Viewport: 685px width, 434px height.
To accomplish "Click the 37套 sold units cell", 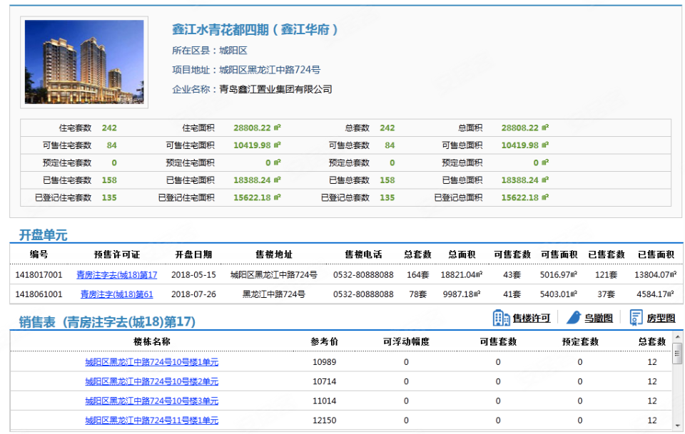I will pyautogui.click(x=607, y=294).
